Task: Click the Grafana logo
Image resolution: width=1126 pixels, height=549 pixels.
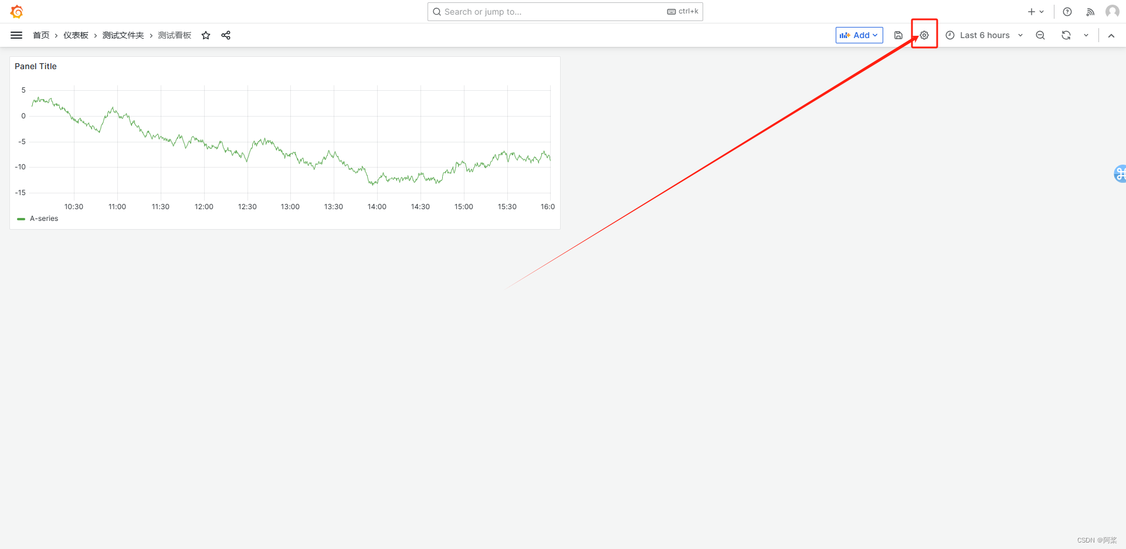Action: coord(16,12)
